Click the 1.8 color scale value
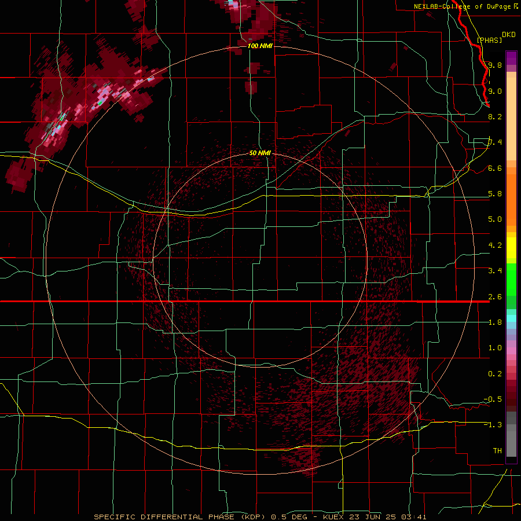 coord(495,322)
